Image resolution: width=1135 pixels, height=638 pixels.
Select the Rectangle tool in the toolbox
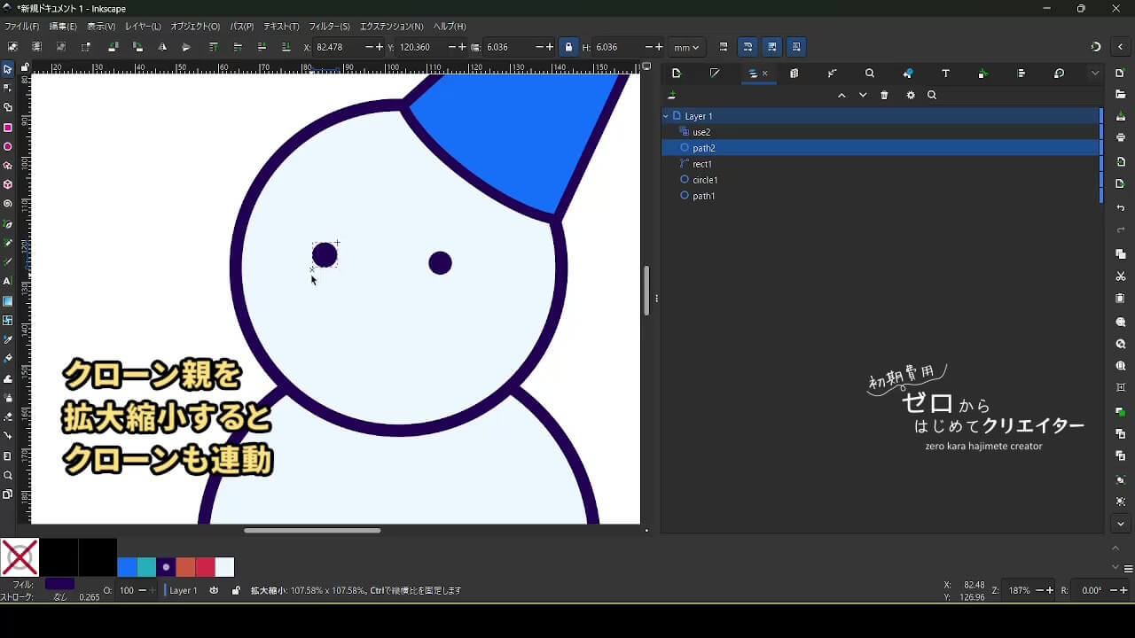click(x=8, y=128)
